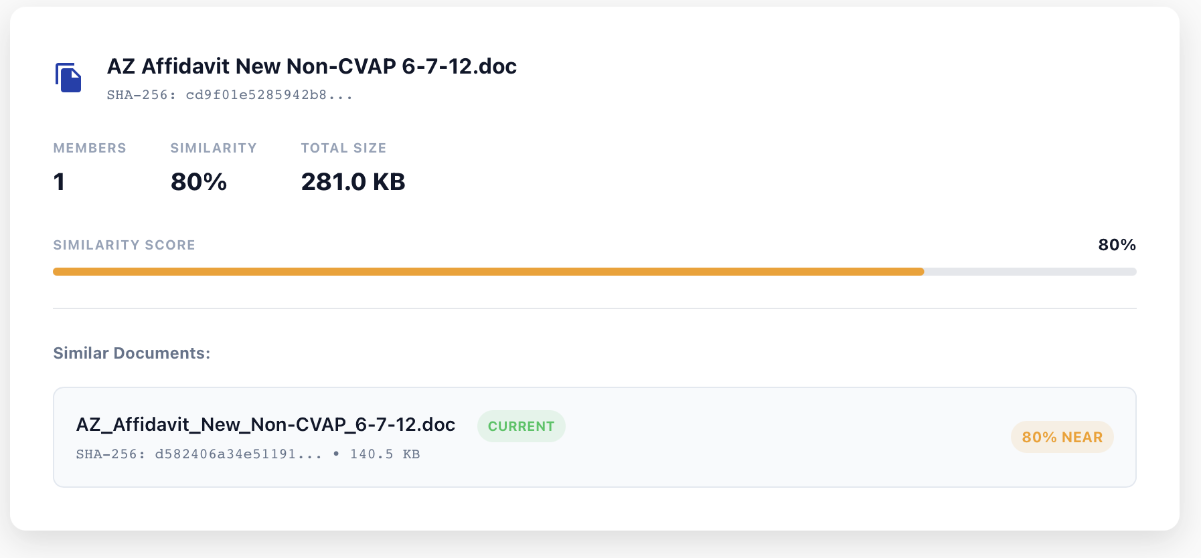Viewport: 1201px width, 558px height.
Task: Click the 80% score beside the progress bar
Action: coord(1117,245)
